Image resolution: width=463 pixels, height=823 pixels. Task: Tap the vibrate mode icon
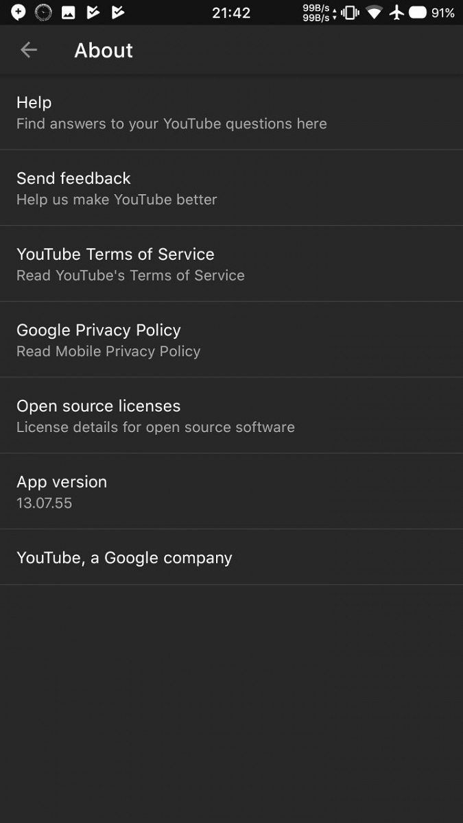[x=350, y=12]
